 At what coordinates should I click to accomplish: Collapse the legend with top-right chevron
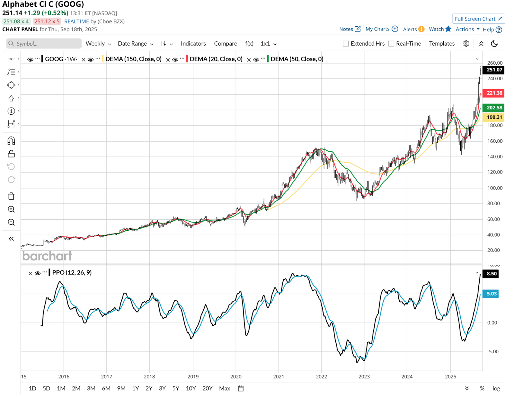pyautogui.click(x=477, y=59)
